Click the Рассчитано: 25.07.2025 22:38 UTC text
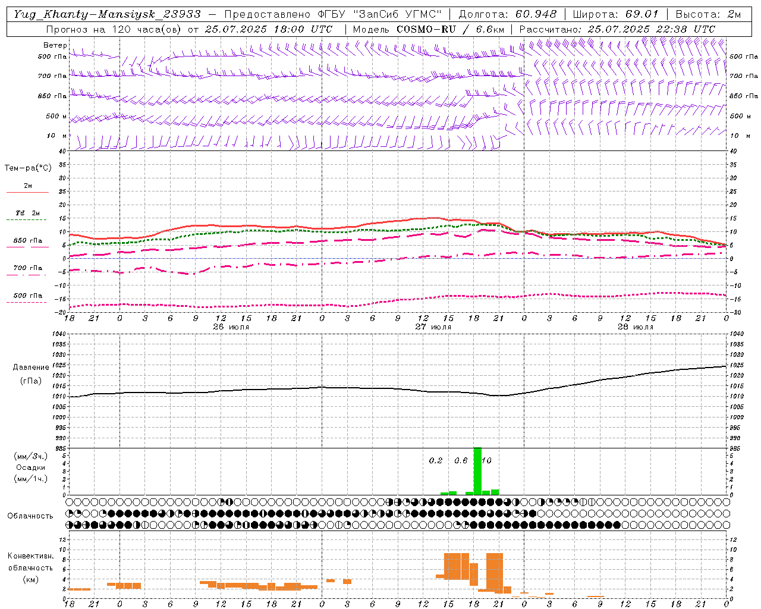 [617, 29]
